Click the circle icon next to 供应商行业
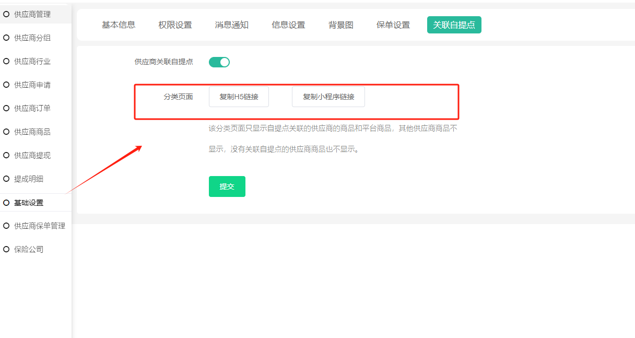 6,61
